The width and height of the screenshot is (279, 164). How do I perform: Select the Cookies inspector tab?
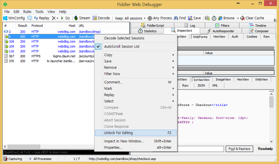tap(252, 36)
